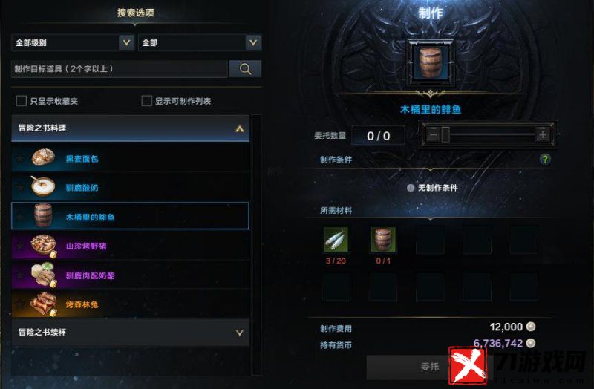
Task: Toggle favorite star for 木桶里的鲱鱼
Action: 21,216
